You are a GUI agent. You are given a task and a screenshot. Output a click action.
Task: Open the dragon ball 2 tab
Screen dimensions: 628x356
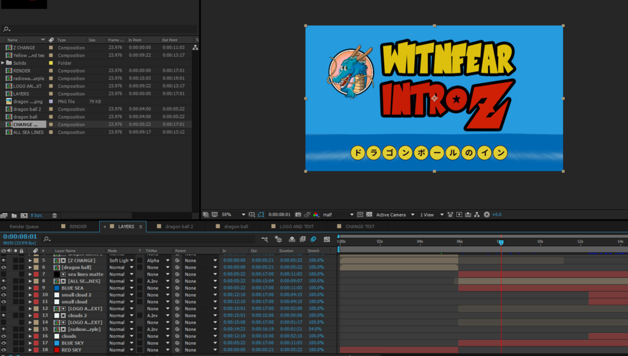[x=175, y=226]
